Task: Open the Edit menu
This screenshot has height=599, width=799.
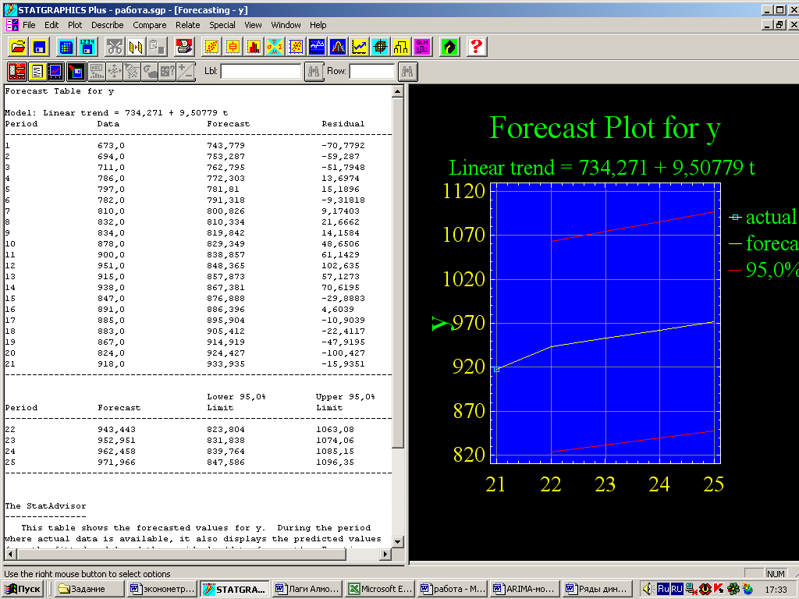Action: click(51, 25)
